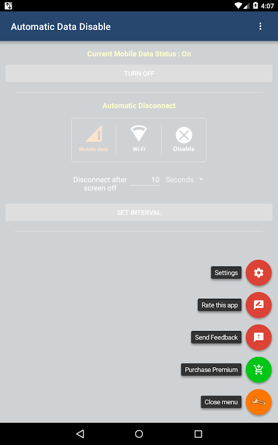Image resolution: width=278 pixels, height=445 pixels.
Task: Select the Purchase Premium menu label
Action: 211,370
